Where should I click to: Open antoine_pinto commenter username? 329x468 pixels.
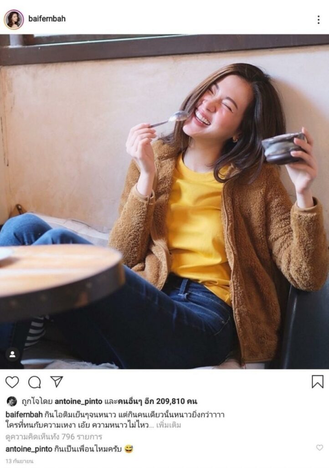[x=29, y=449]
